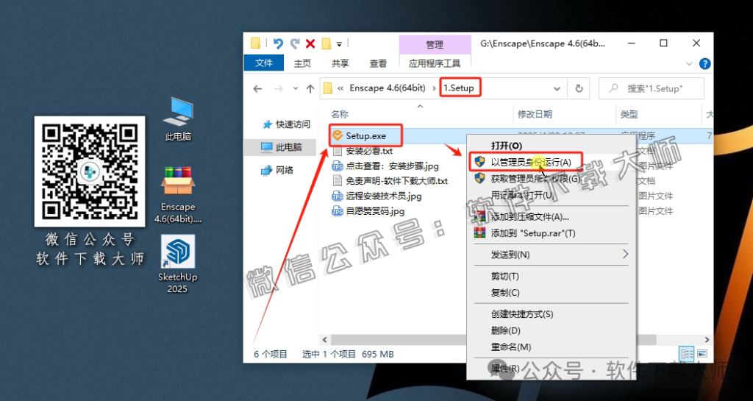This screenshot has width=753, height=401.
Task: Select 网络 in navigation pane
Action: pyautogui.click(x=277, y=170)
